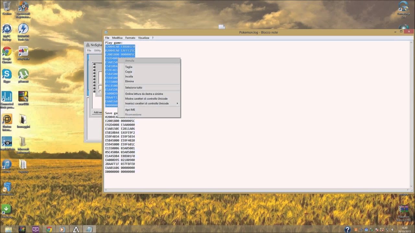
Task: Open GameForge Live desktop icon
Action: tap(404, 10)
